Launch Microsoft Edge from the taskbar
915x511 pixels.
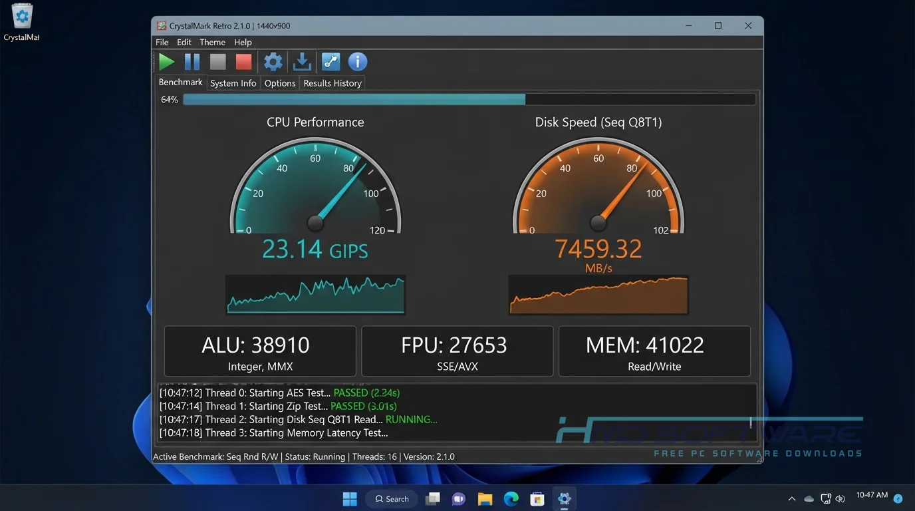click(x=511, y=498)
